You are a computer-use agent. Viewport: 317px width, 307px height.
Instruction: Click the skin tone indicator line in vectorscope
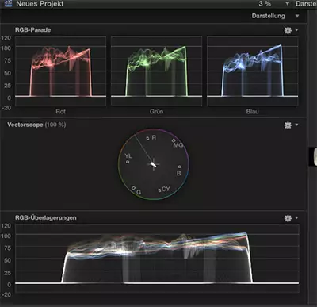pyautogui.click(x=143, y=149)
